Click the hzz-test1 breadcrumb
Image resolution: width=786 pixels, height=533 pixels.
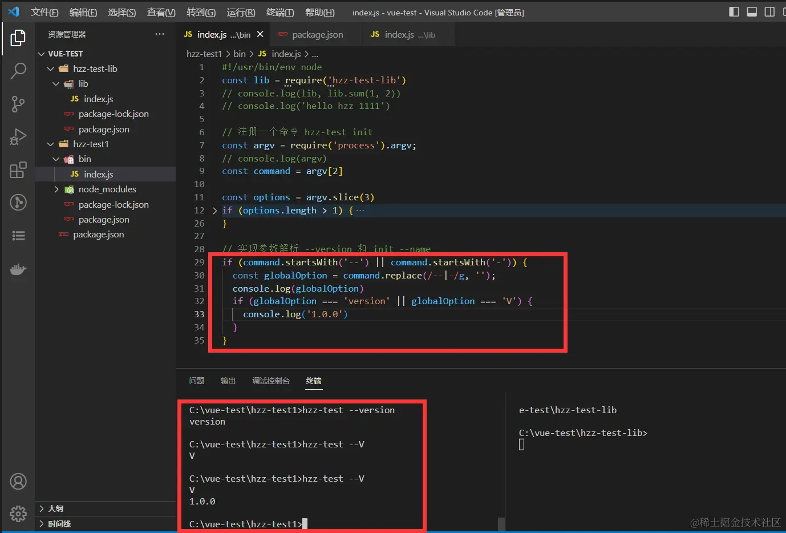(204, 54)
